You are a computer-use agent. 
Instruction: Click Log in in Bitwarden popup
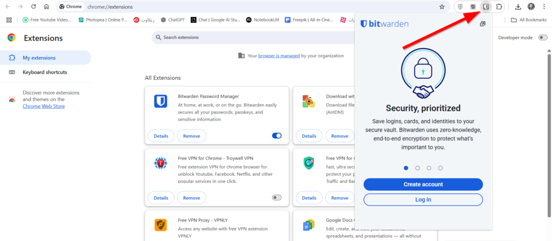(423, 199)
